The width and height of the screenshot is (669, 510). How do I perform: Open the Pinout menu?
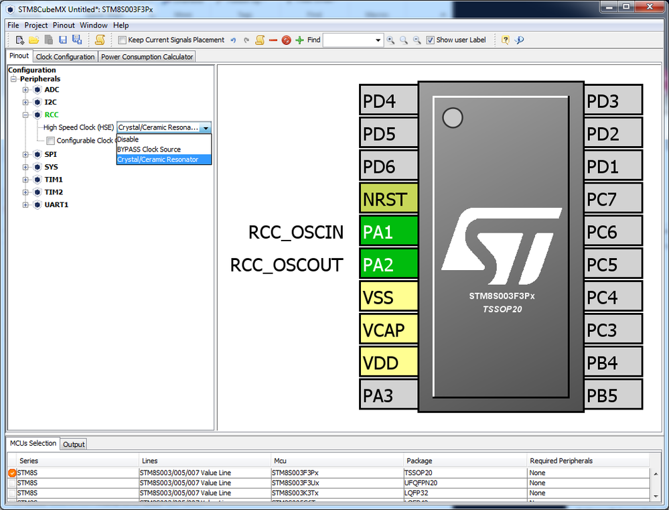(64, 25)
